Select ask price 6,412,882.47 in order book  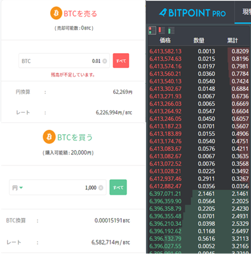pyautogui.click(x=165, y=186)
